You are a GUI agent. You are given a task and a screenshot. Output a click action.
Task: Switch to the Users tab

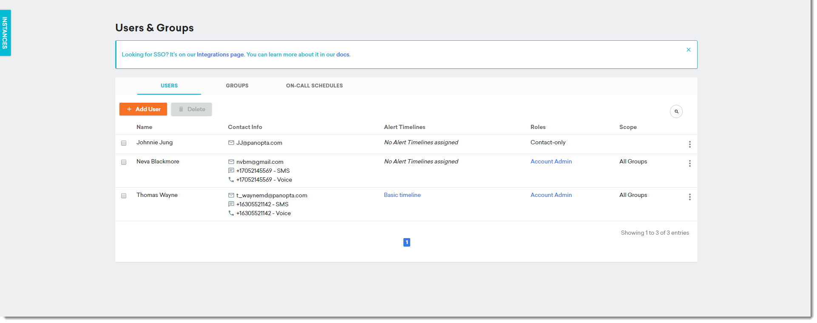coord(169,86)
